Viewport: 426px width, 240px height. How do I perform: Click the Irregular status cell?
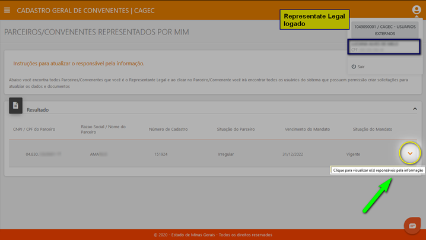pos(225,154)
